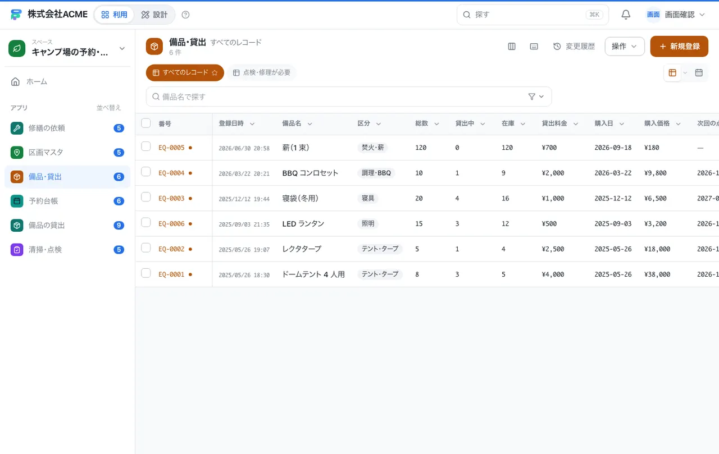Click the green leaf space icon
Image resolution: width=719 pixels, height=454 pixels.
point(17,49)
